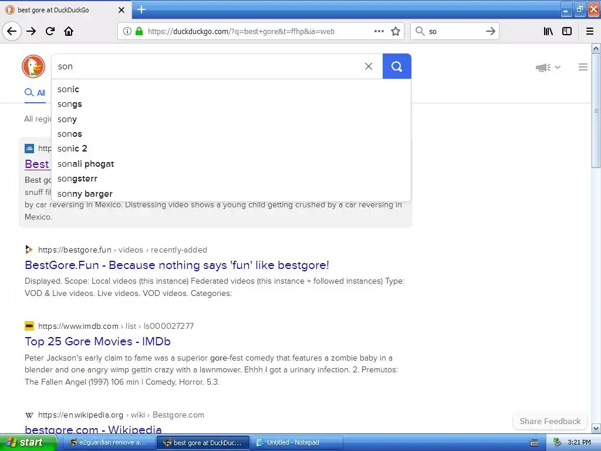The width and height of the screenshot is (601, 451).
Task: Choose suggestion 'songsterr'
Action: (x=231, y=179)
